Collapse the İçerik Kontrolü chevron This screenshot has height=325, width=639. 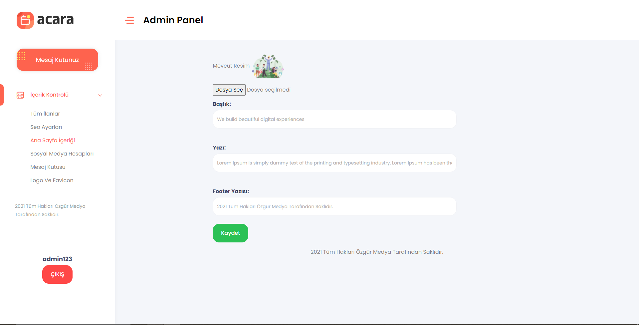(x=100, y=95)
